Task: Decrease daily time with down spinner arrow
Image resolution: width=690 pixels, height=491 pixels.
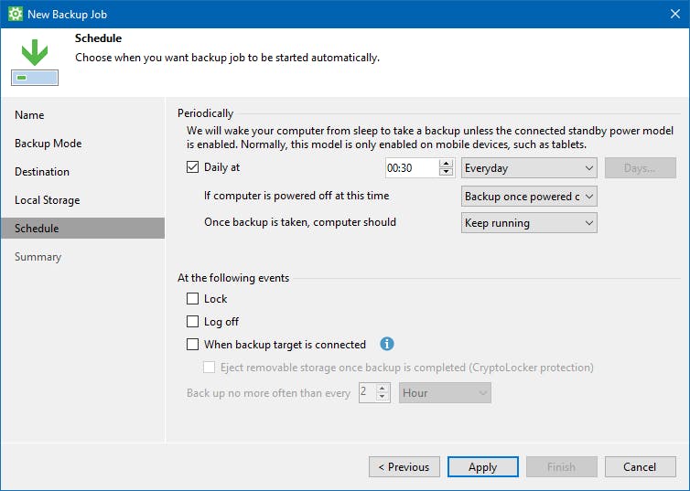Action: pos(447,172)
